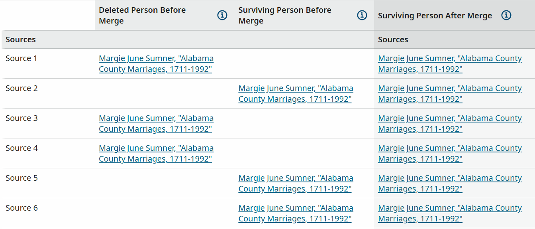Open Source 2 link in After Merge column
The height and width of the screenshot is (229, 535).
pyautogui.click(x=449, y=94)
